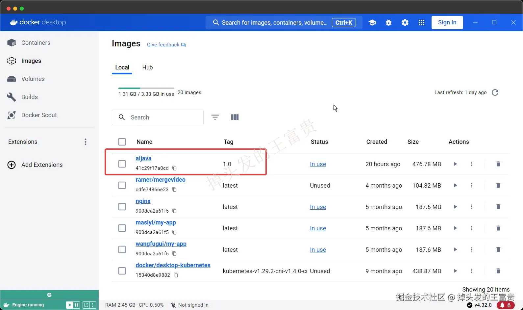Delete the nginx image
The width and height of the screenshot is (523, 310).
(498, 207)
